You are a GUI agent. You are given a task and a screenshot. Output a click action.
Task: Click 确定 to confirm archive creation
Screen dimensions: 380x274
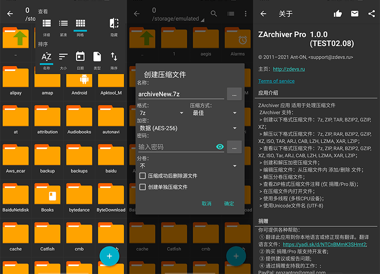pyautogui.click(x=229, y=204)
